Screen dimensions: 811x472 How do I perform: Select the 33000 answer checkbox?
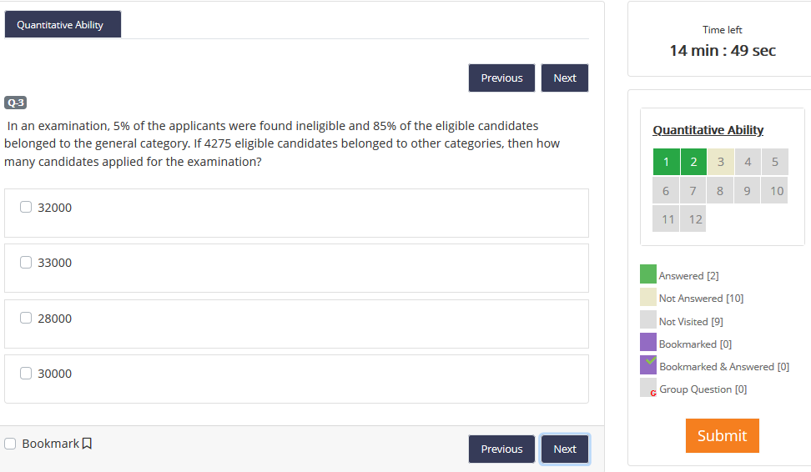(x=26, y=262)
